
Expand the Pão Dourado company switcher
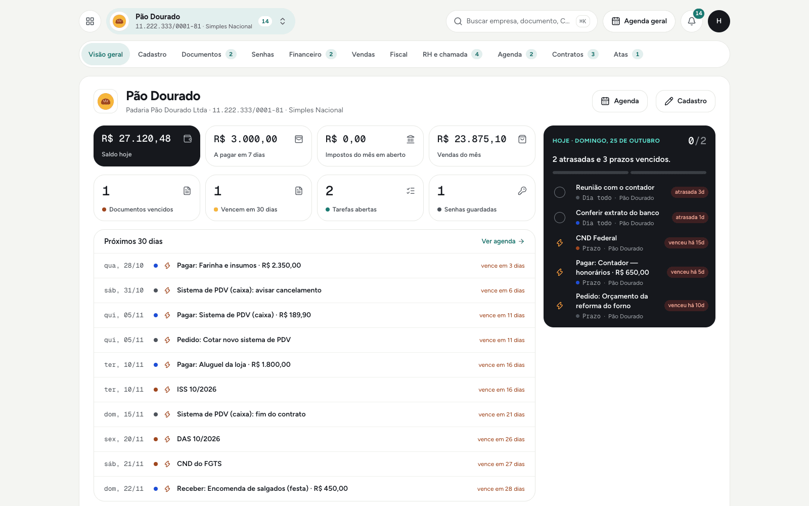(201, 21)
